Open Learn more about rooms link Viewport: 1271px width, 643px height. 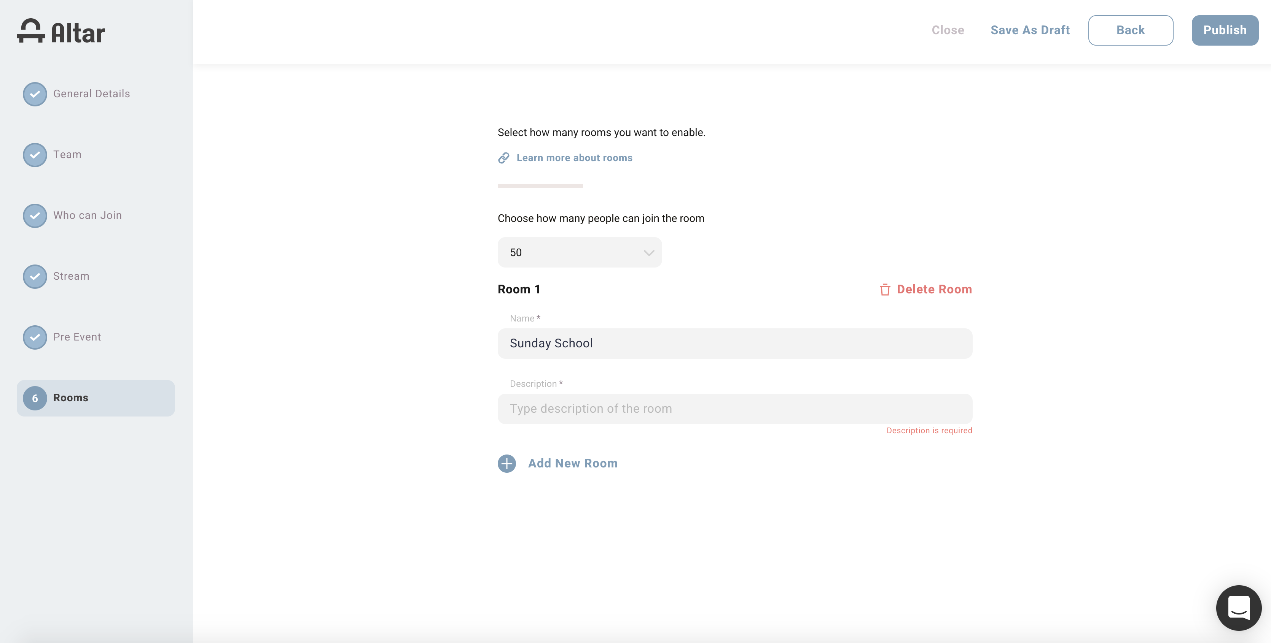(574, 158)
